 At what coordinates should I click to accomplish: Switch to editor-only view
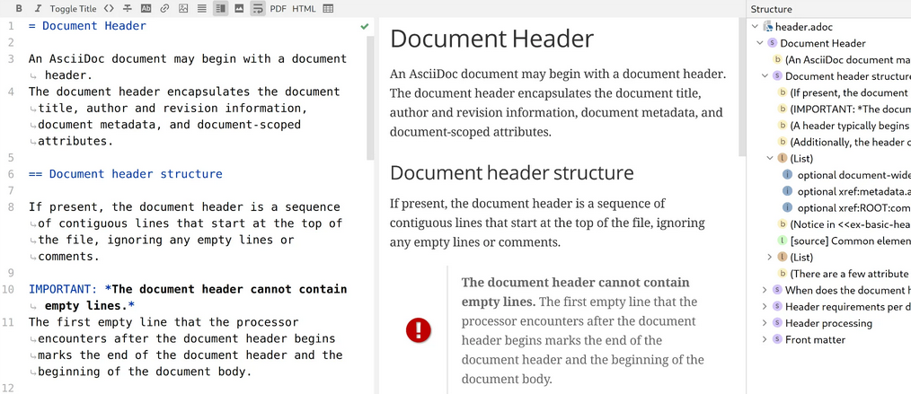click(202, 9)
